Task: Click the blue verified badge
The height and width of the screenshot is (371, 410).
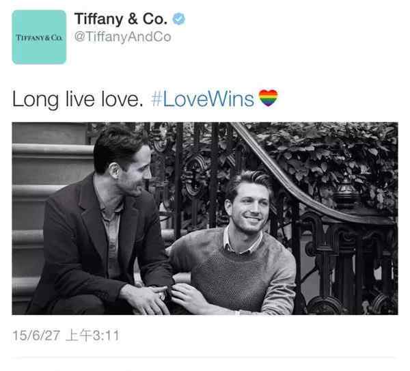Action: tap(179, 19)
